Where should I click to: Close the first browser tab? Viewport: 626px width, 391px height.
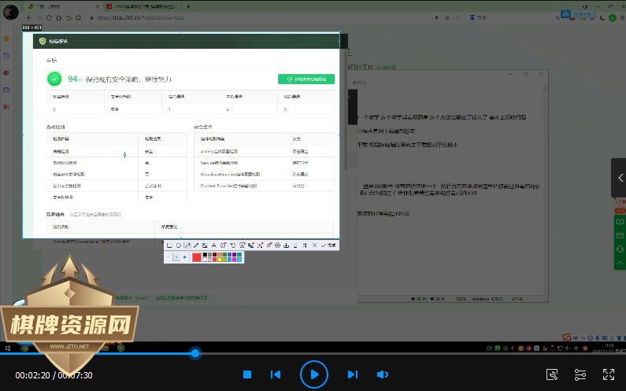98,6
